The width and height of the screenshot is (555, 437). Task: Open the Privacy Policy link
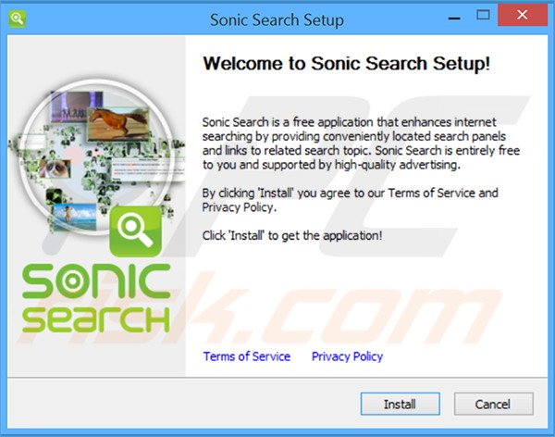pos(347,356)
